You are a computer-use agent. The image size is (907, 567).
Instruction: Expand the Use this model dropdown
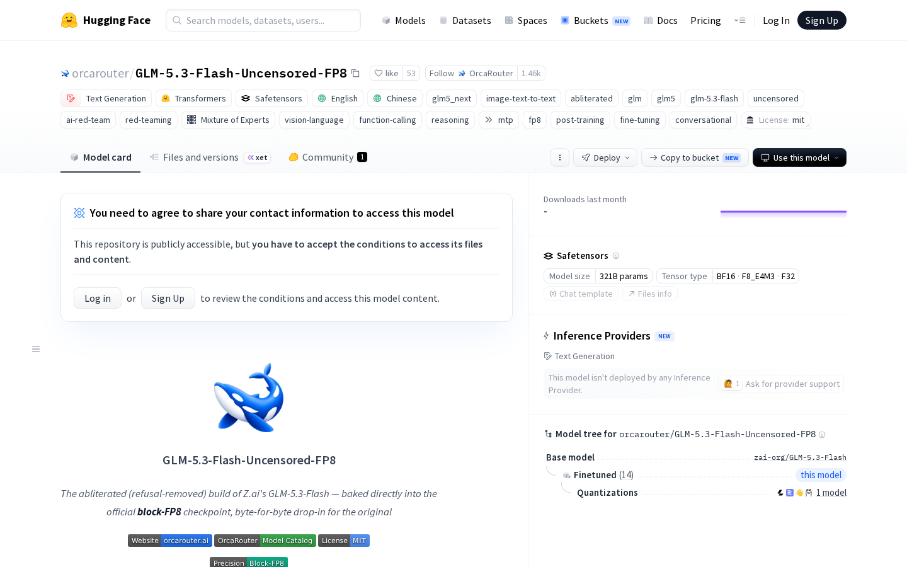tap(799, 157)
